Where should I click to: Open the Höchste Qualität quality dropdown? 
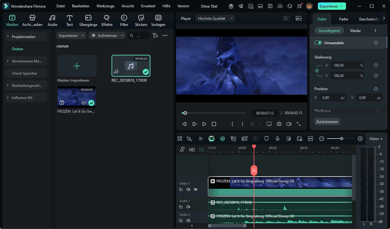point(215,19)
